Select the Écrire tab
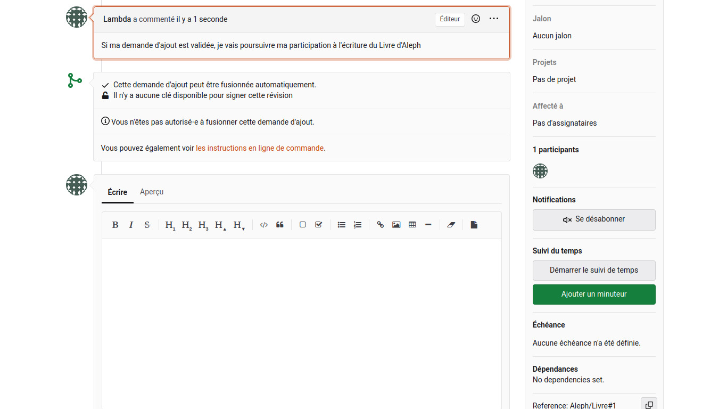This screenshot has width=727, height=409. click(x=117, y=192)
